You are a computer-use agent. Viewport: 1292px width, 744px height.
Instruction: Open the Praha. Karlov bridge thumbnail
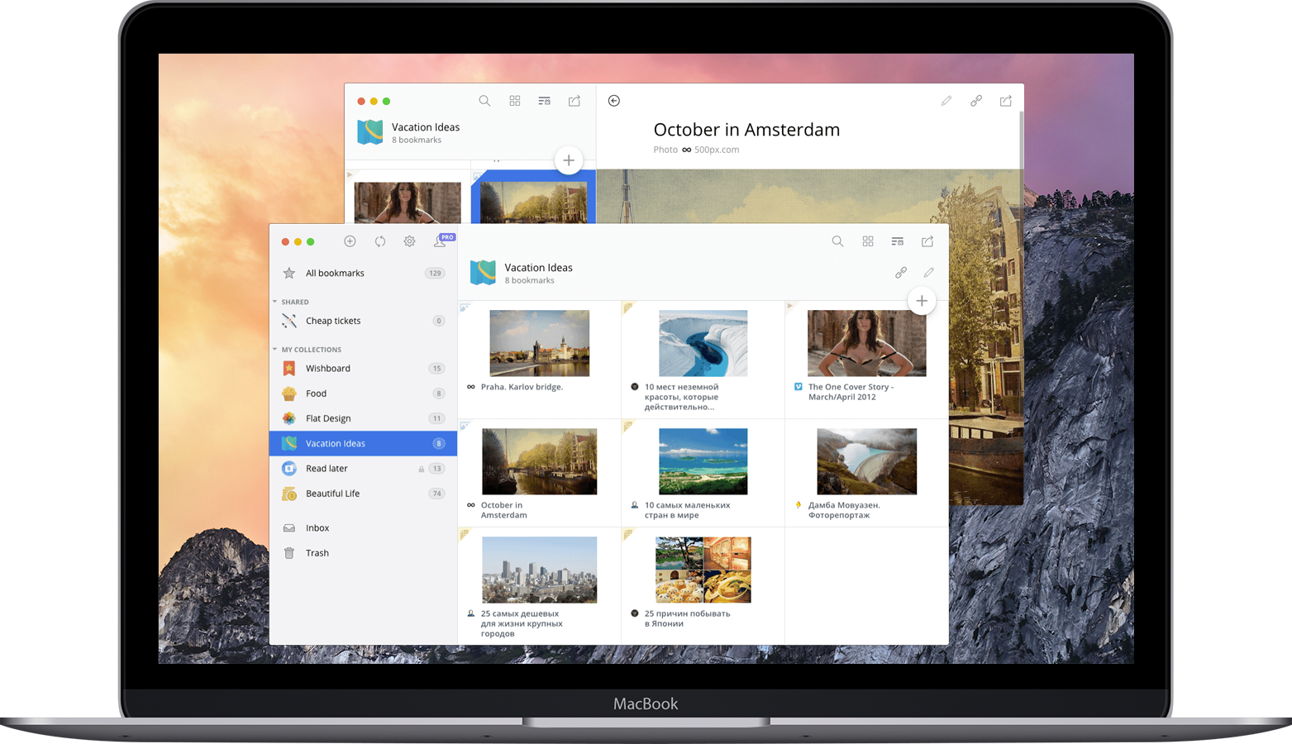[539, 343]
